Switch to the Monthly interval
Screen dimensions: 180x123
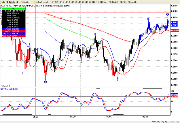pos(114,2)
